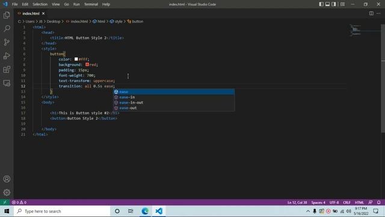Image resolution: width=385 pixels, height=217 pixels.
Task: Click the minimap code preview
Action: pyautogui.click(x=356, y=30)
